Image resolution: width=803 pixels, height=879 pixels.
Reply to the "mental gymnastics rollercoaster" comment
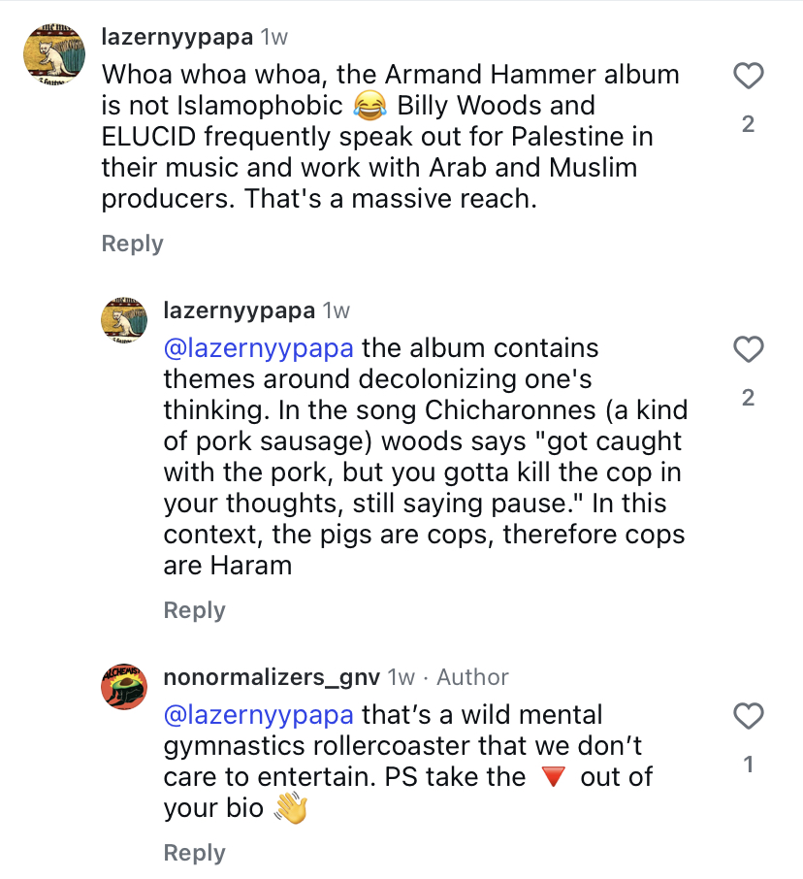(x=194, y=853)
